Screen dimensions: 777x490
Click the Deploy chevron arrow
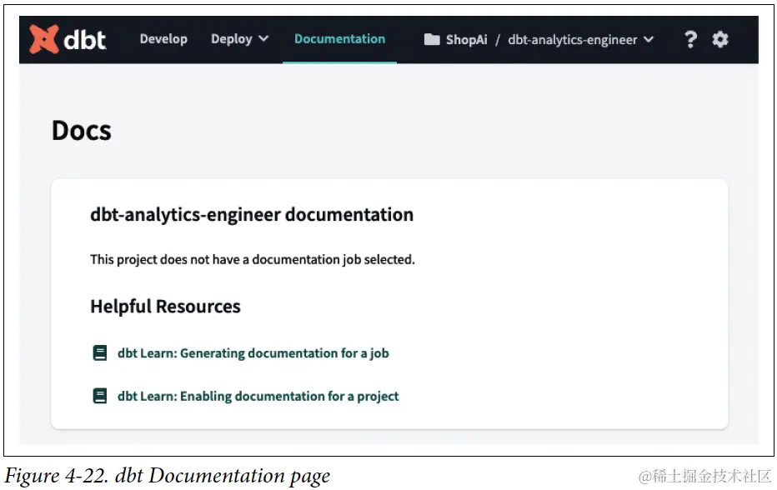point(263,38)
